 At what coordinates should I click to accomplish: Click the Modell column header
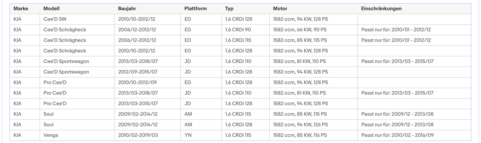51,9
